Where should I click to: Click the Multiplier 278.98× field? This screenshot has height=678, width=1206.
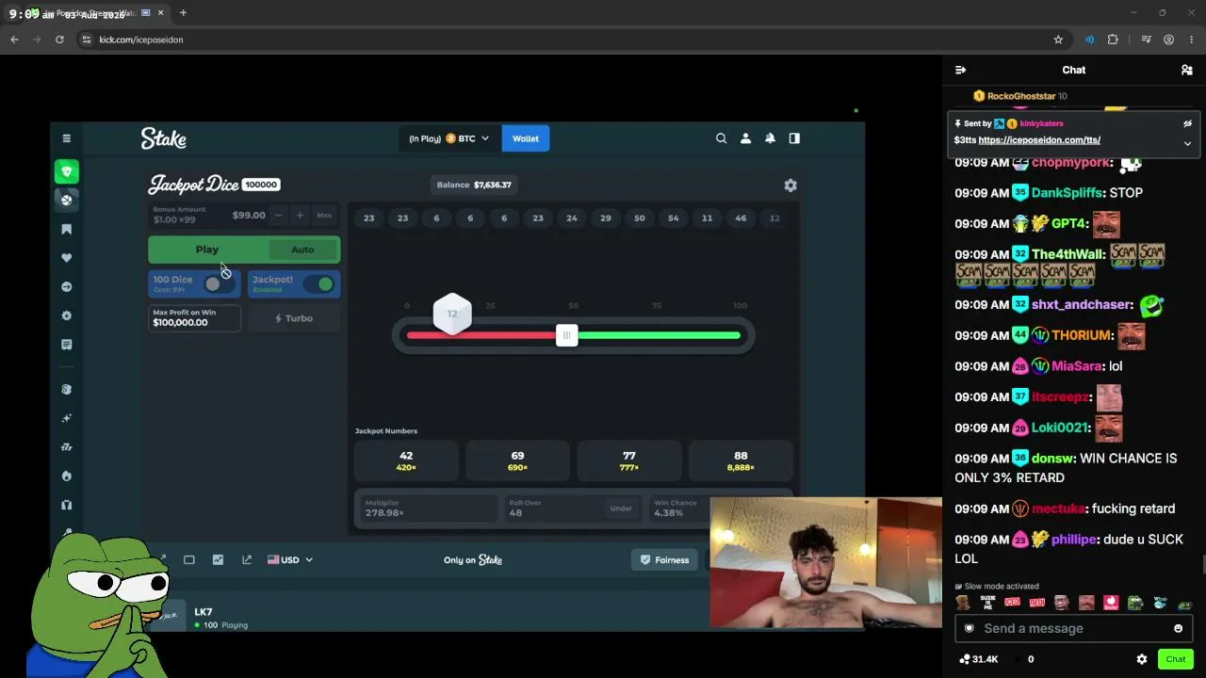(x=428, y=508)
